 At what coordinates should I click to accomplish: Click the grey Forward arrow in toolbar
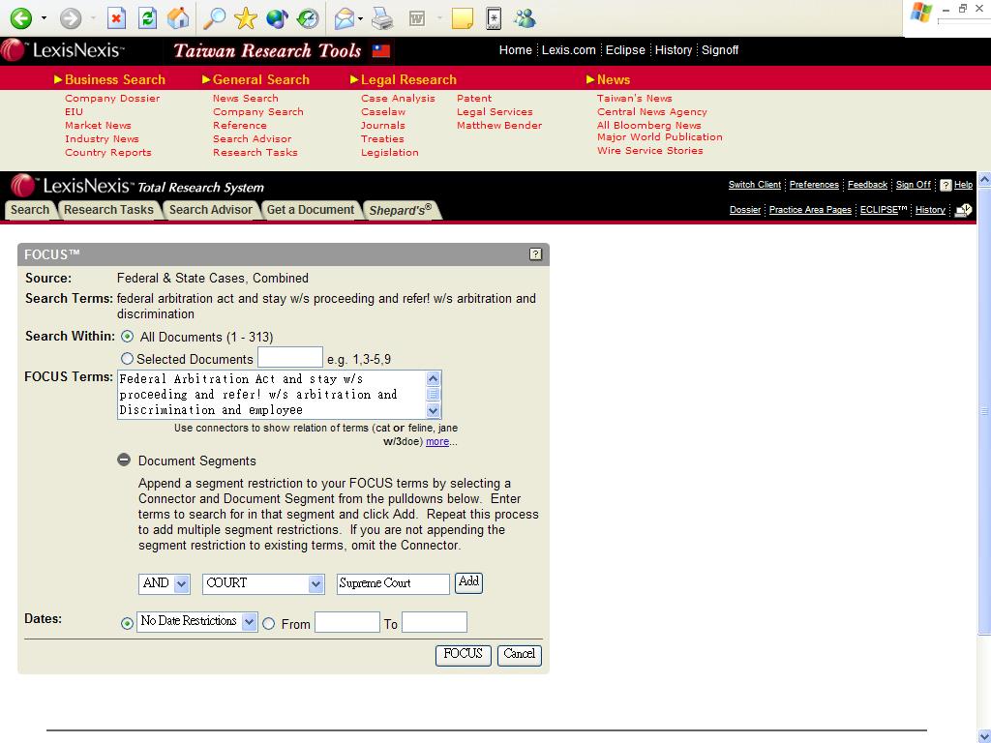coord(70,17)
